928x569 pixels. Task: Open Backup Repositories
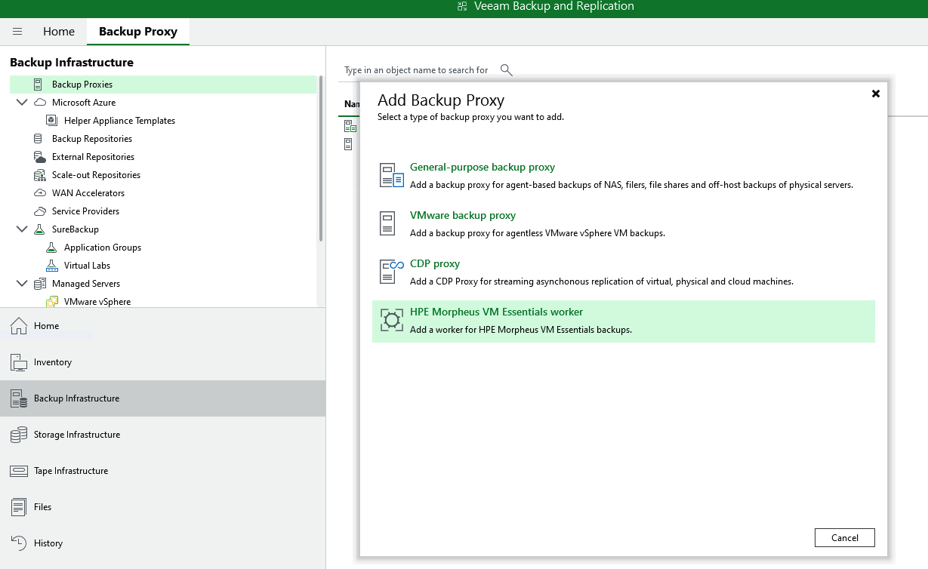[92, 139]
